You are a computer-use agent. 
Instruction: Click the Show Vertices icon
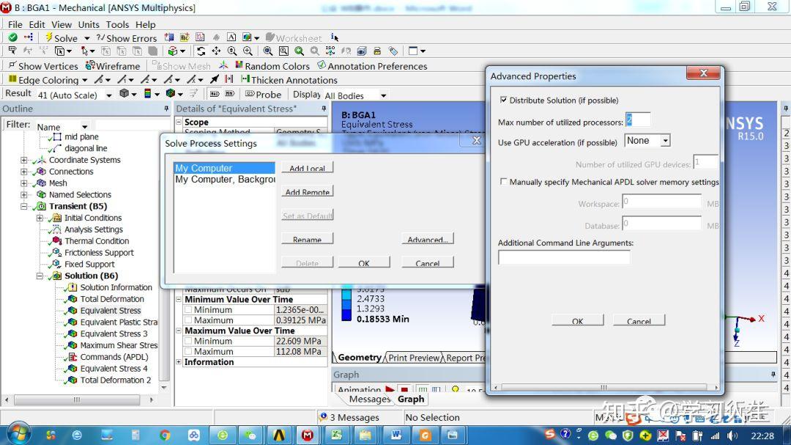(43, 65)
